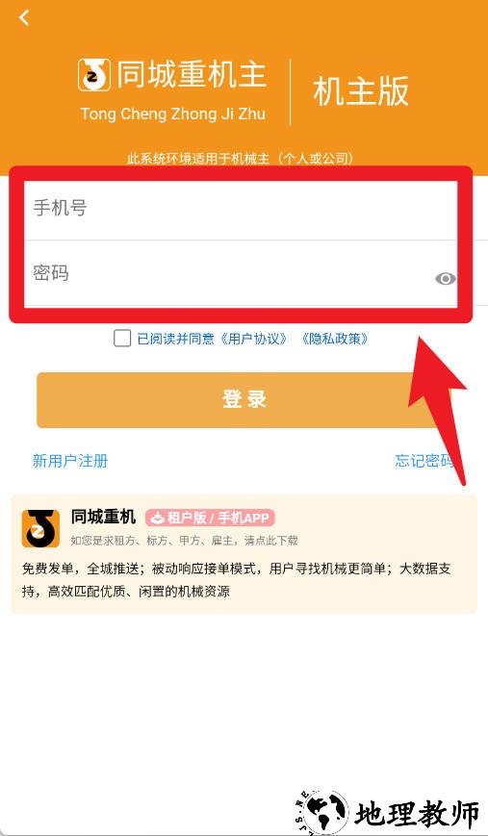
Task: Open the 忘记密码 link
Action: 424,461
